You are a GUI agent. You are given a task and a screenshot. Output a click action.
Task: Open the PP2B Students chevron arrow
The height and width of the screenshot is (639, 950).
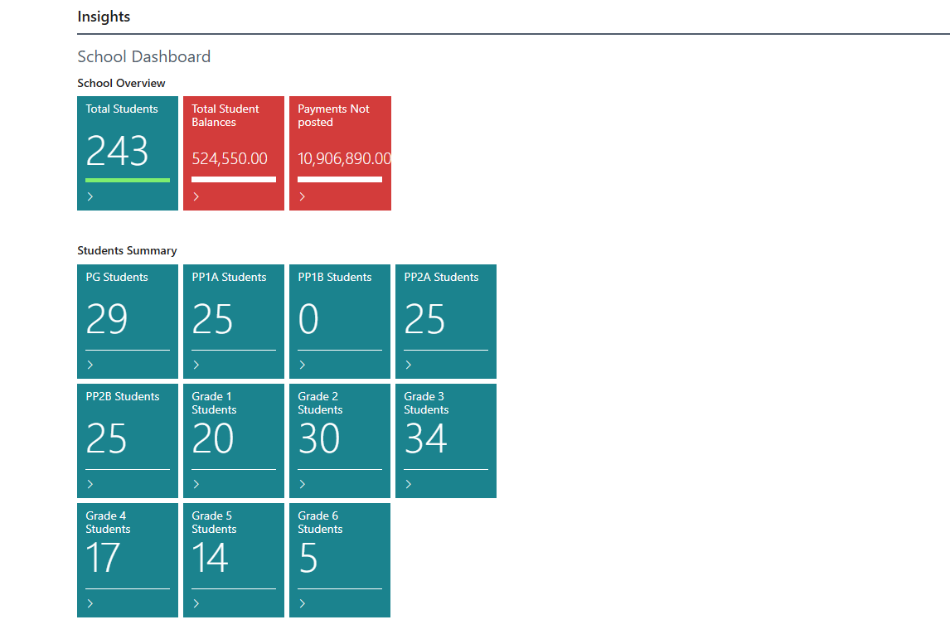pos(90,484)
